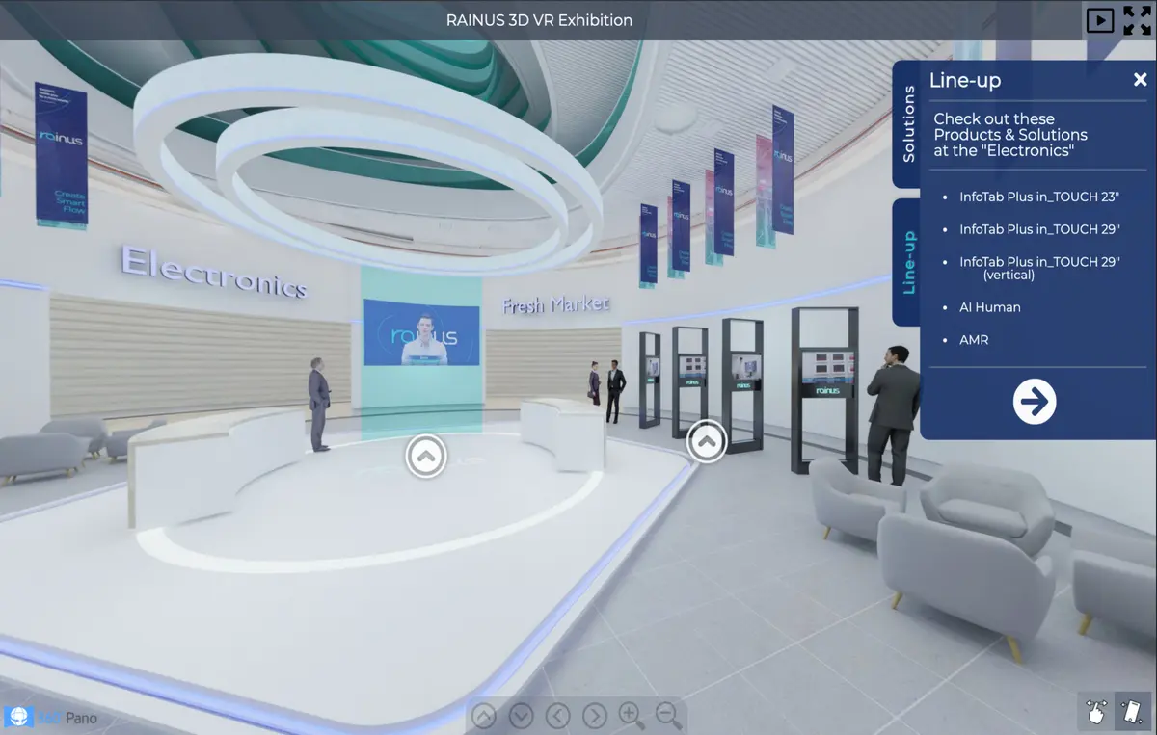Click the Rainus video screen
The height and width of the screenshot is (735, 1157).
tap(421, 333)
